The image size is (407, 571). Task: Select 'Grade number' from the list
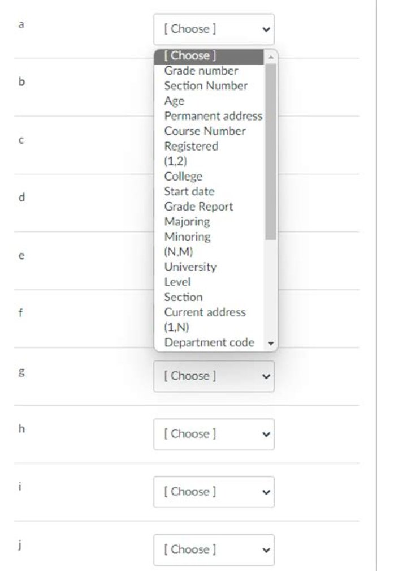coord(201,71)
